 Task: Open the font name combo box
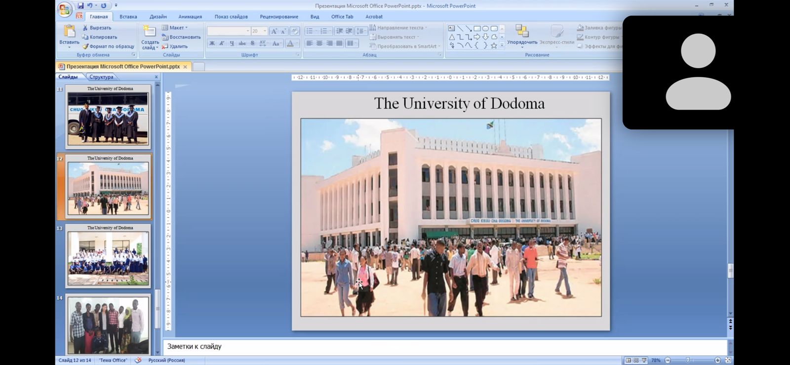pos(229,31)
